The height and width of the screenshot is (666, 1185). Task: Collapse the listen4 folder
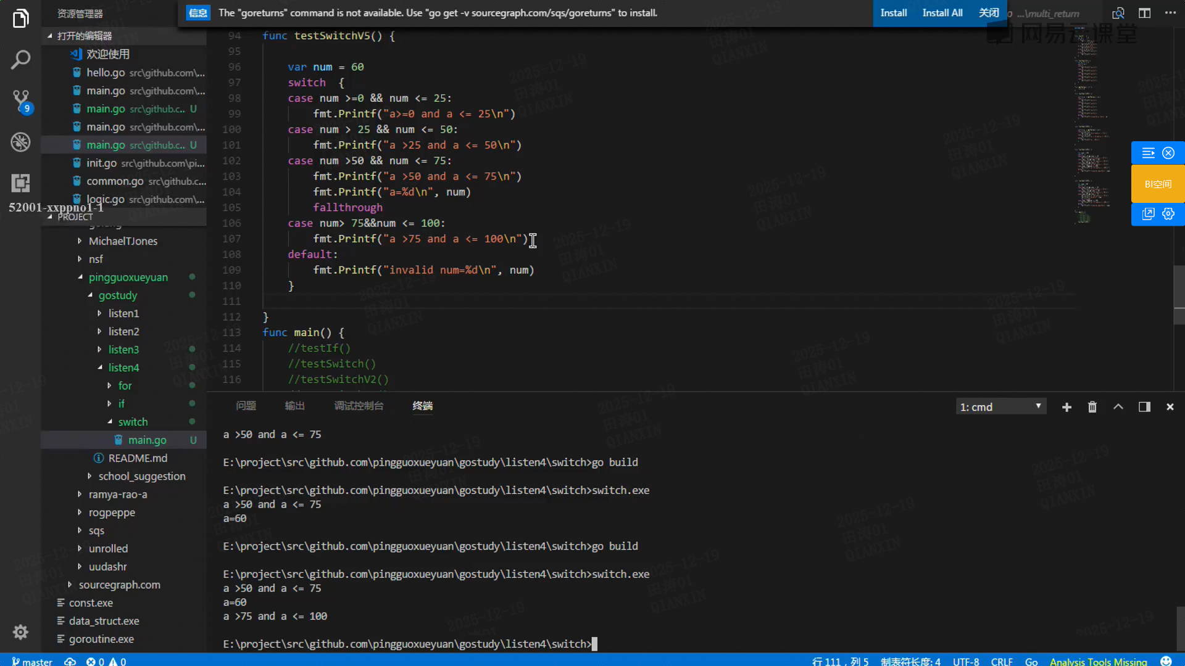tap(123, 368)
